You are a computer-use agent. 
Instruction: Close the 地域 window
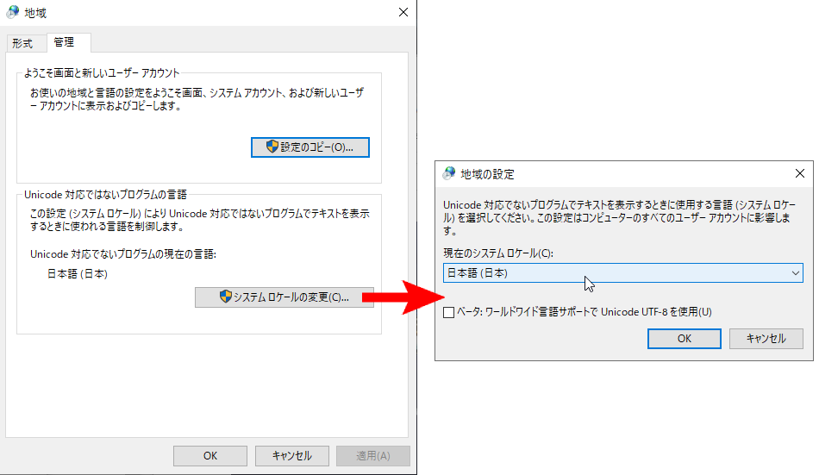tap(403, 12)
